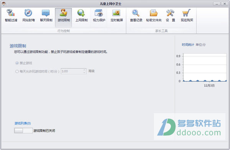This screenshot has width=230, height=150.
Task: Open the 智能过滤 smart filter icon
Action: (11, 13)
